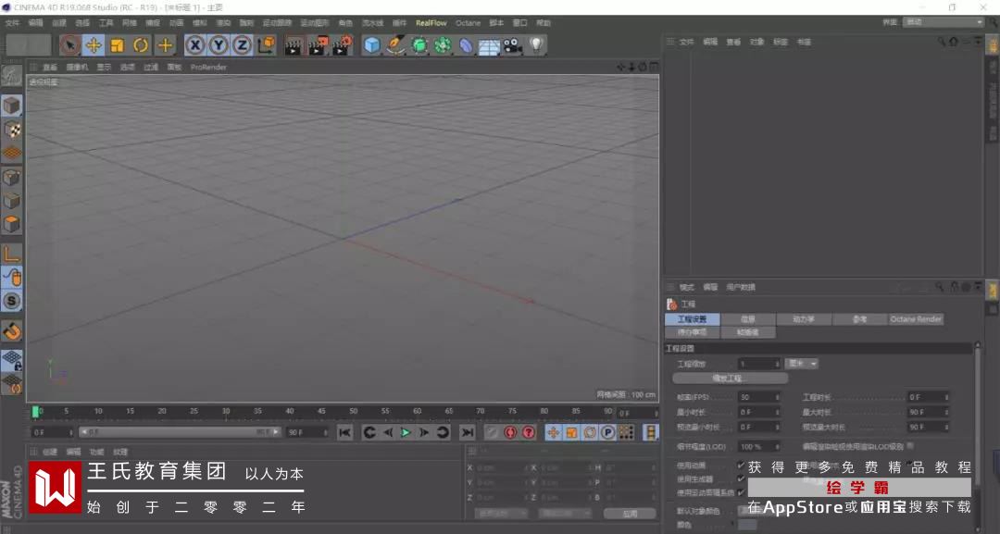The height and width of the screenshot is (534, 1000).
Task: Play the animation forward
Action: (x=406, y=433)
